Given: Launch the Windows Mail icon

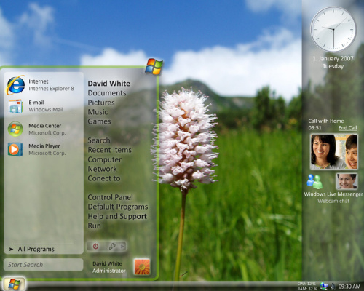Looking at the screenshot, I should pyautogui.click(x=16, y=106).
